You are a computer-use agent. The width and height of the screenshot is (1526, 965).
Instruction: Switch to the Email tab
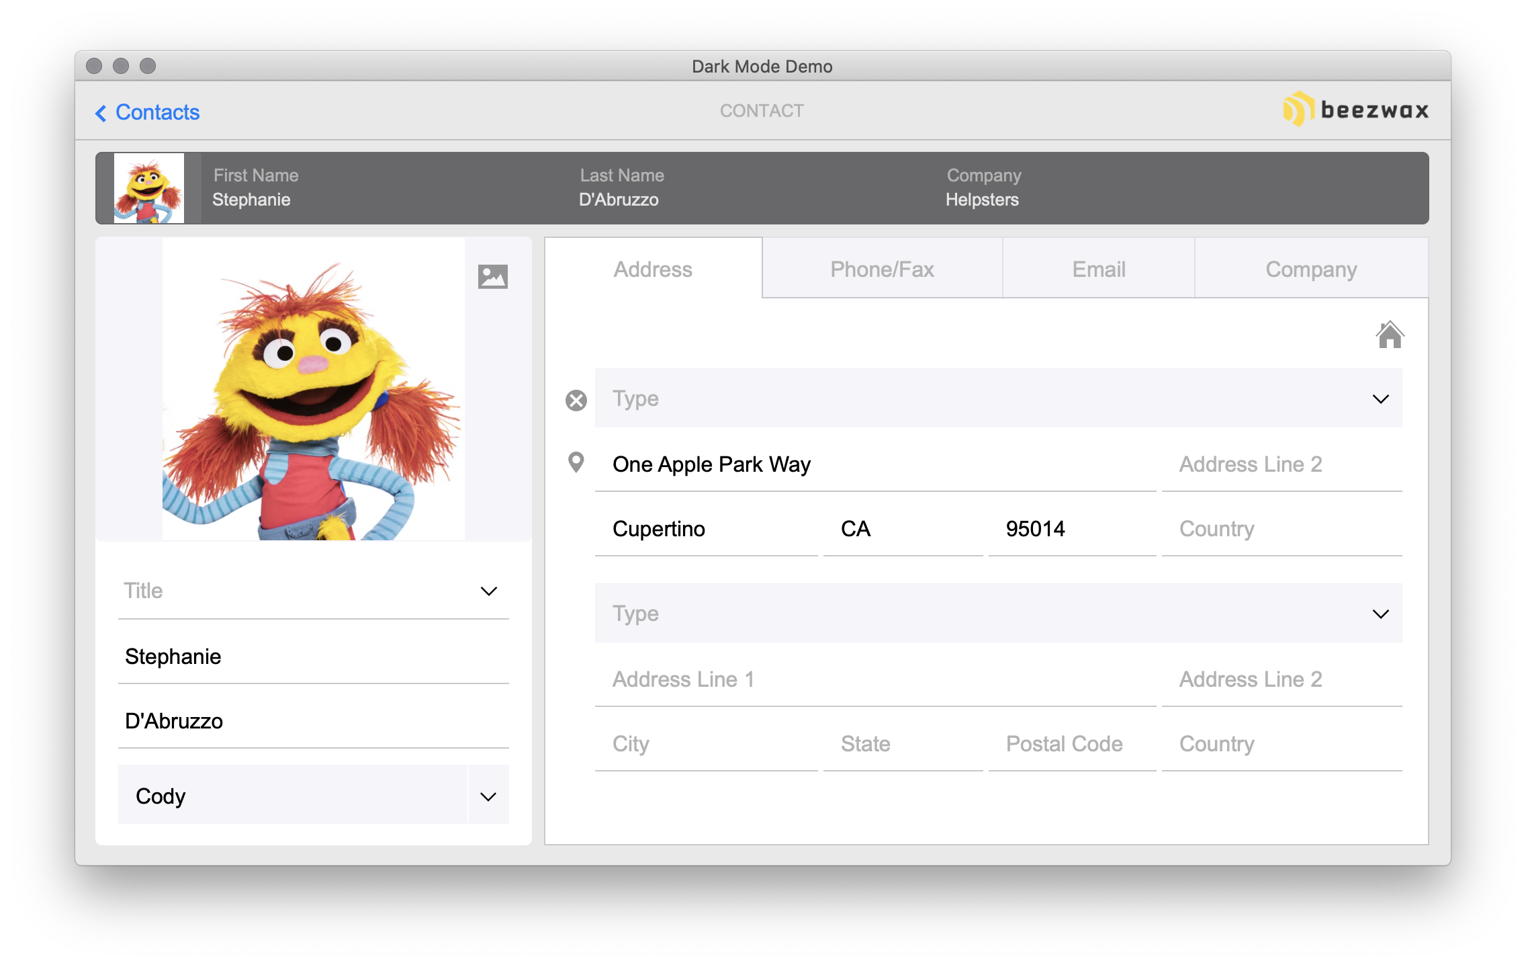click(x=1098, y=269)
